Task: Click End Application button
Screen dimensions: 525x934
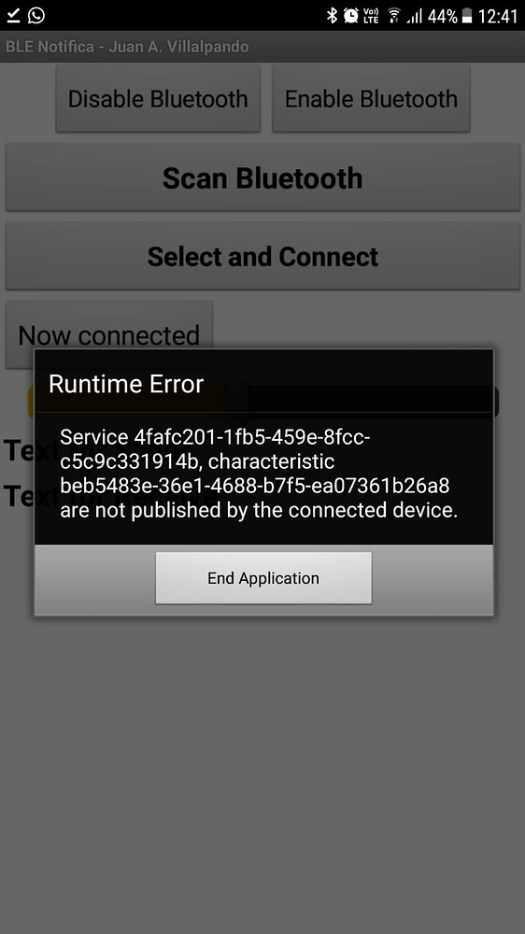Action: 263,578
